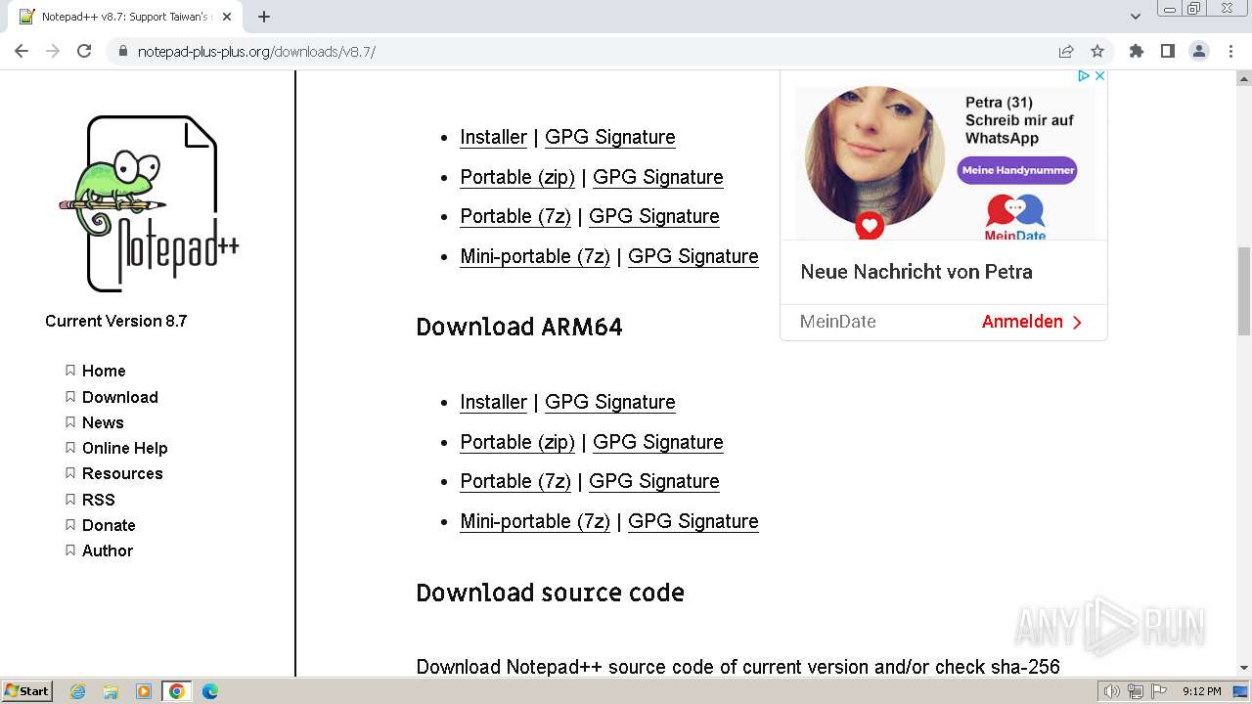
Task: Open a new tab with plus button
Action: [x=264, y=17]
